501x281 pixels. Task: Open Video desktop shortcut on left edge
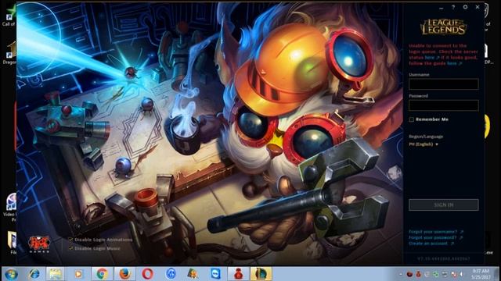coord(10,207)
